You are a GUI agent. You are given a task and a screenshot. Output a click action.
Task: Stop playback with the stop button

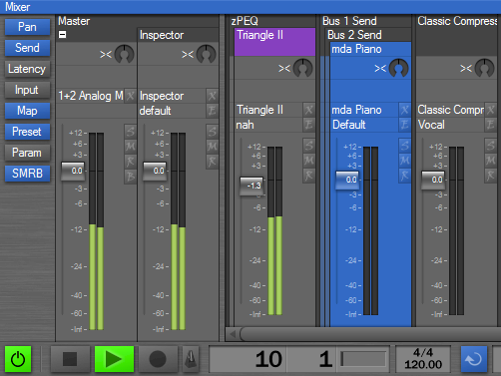pos(70,359)
